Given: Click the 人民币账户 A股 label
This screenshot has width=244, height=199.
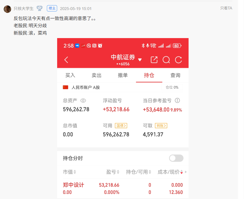Looking at the screenshot, I should (86, 87).
